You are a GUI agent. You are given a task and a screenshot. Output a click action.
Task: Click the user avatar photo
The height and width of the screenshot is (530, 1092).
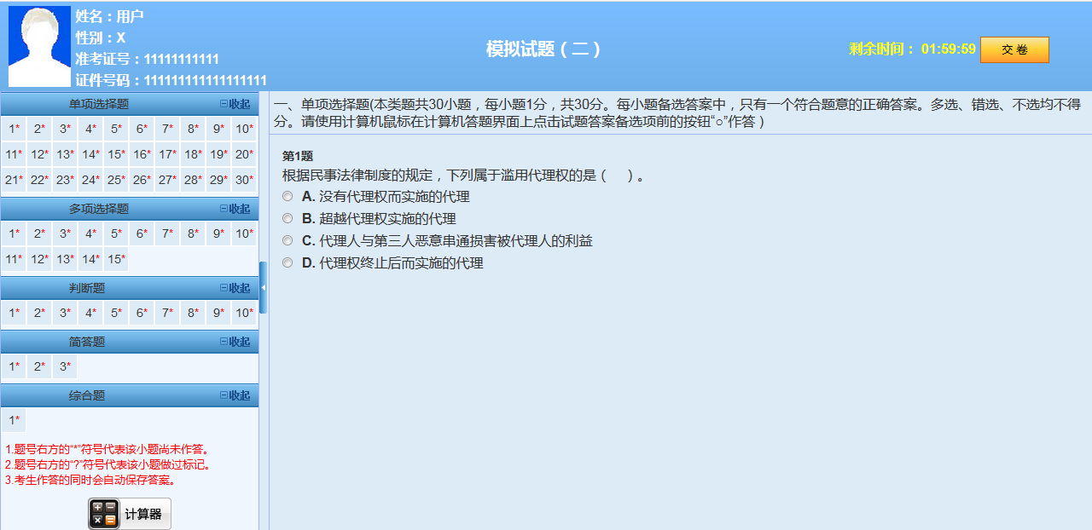[x=38, y=45]
